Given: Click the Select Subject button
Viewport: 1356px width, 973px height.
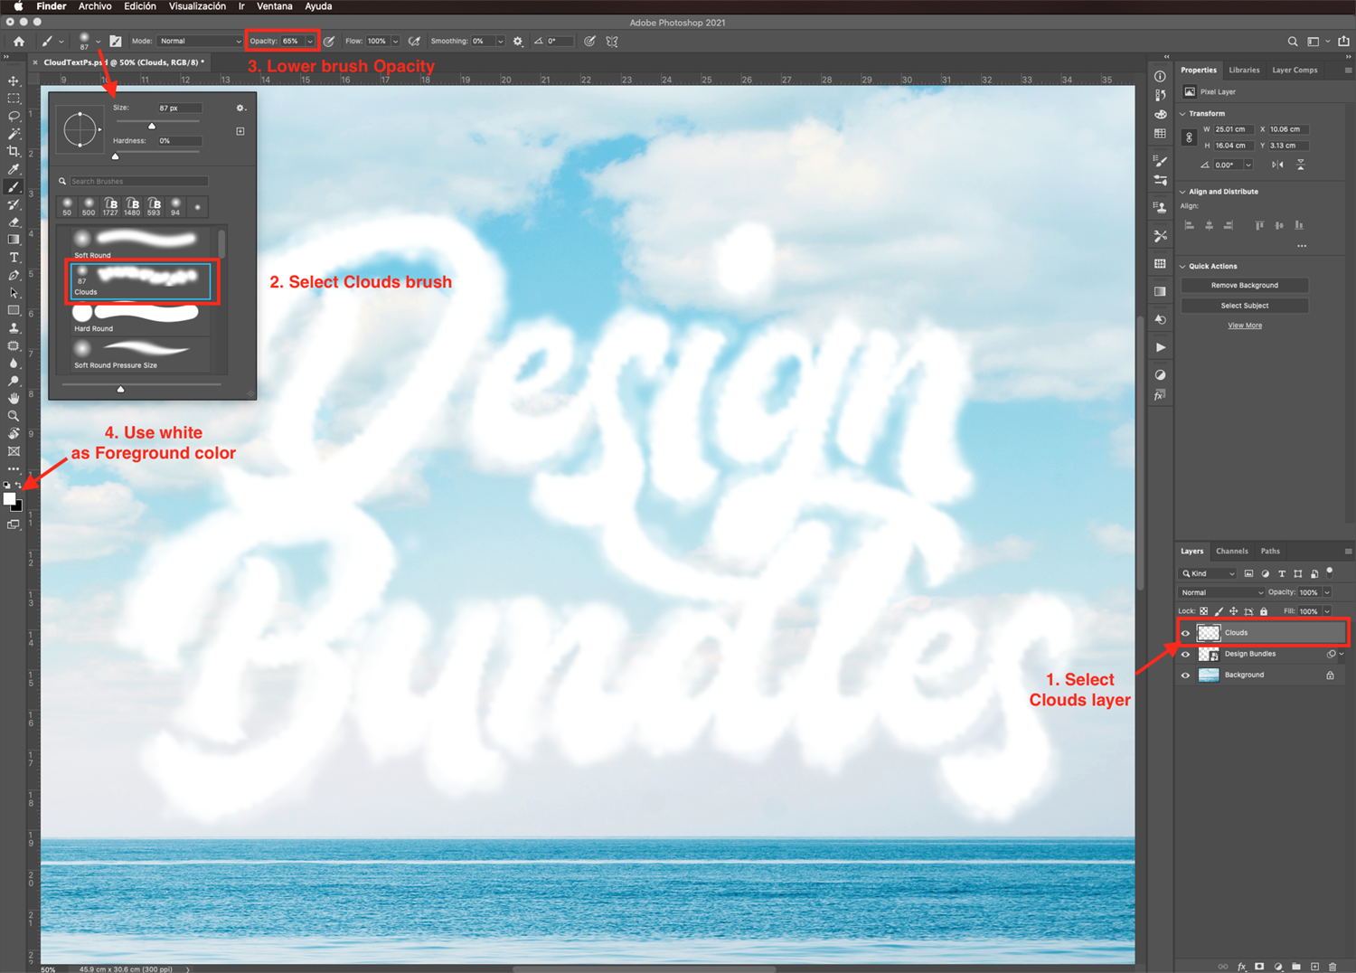Looking at the screenshot, I should click(1245, 306).
